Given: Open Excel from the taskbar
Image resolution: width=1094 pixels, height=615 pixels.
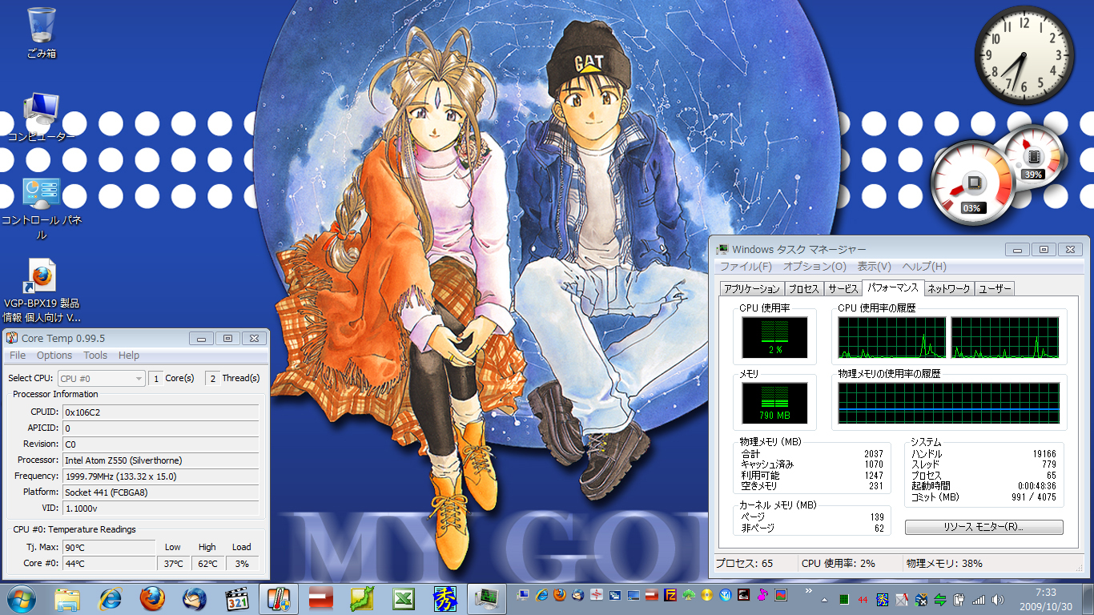Looking at the screenshot, I should [x=403, y=599].
